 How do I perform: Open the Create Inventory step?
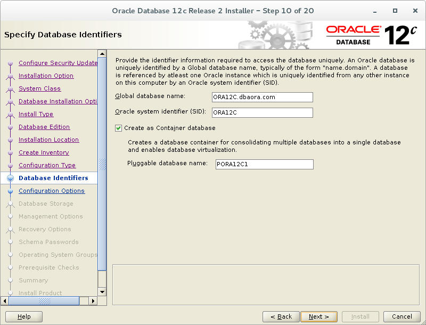coord(44,152)
